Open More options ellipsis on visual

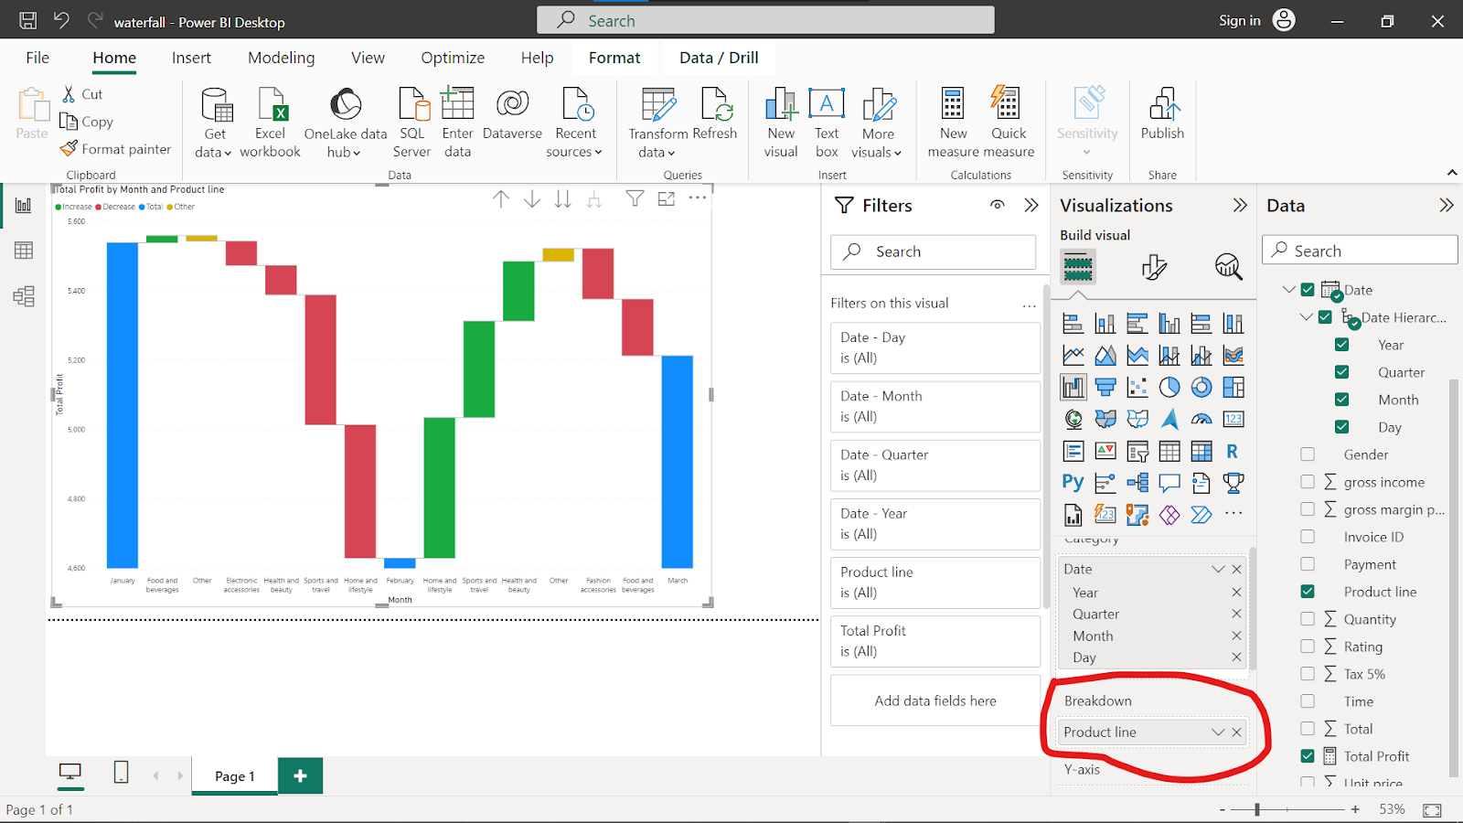(698, 198)
